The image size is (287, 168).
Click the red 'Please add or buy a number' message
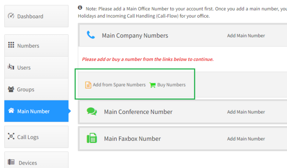148,59
